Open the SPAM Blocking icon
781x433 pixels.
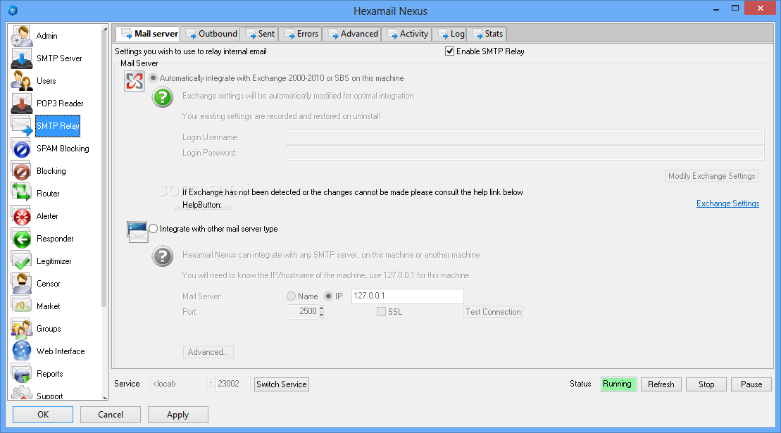click(x=21, y=149)
